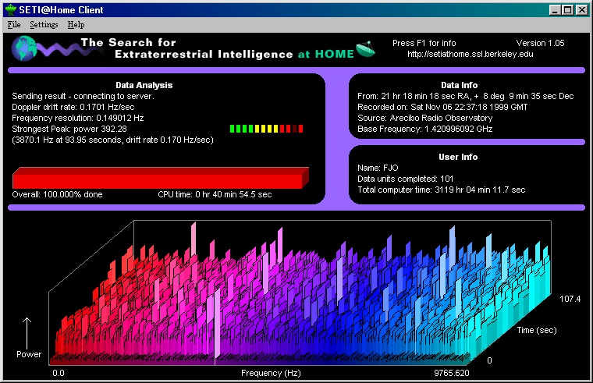Click the green-yellow-red peak power indicator
Image resolution: width=593 pixels, height=383 pixels.
click(267, 128)
